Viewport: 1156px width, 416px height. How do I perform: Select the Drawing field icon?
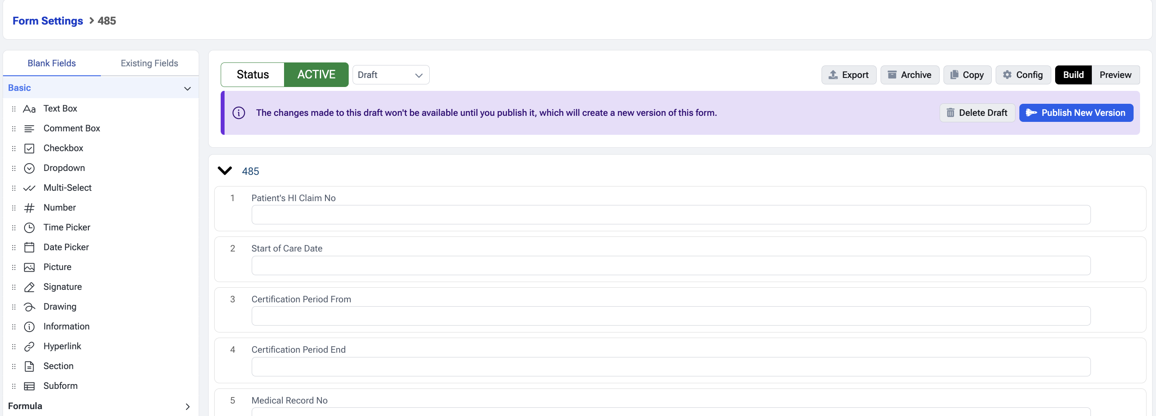click(x=29, y=307)
